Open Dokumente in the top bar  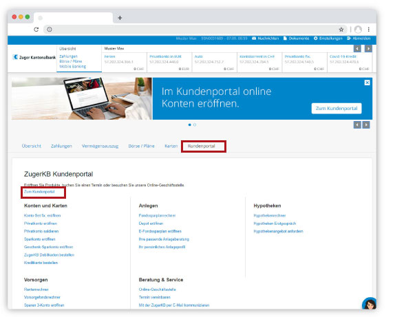(296, 39)
